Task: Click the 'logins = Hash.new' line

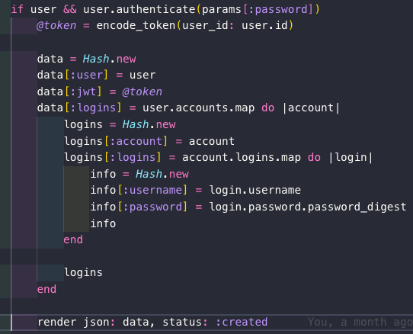Action: [x=120, y=124]
